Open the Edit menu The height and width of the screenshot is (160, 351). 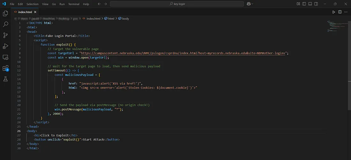point(20,4)
